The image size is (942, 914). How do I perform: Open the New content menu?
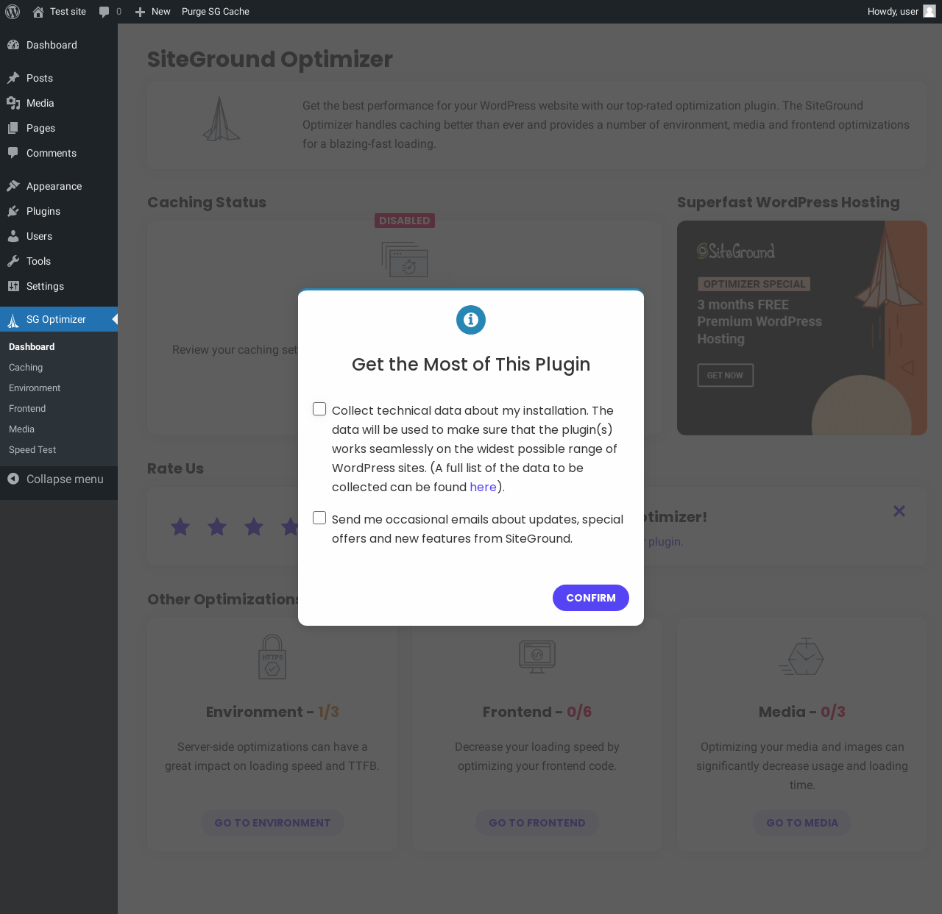pos(152,12)
